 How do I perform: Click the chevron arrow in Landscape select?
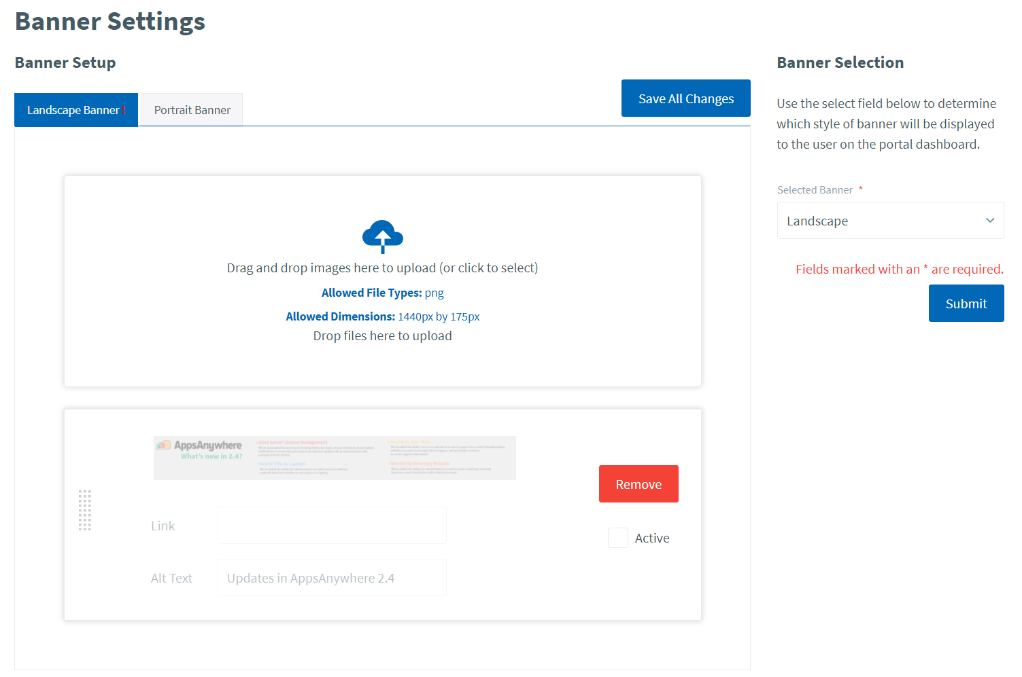point(989,221)
